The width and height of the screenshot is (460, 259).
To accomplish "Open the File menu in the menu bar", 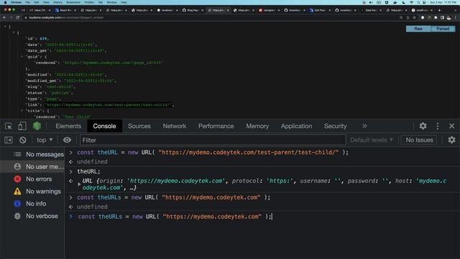I will pos(27,2).
